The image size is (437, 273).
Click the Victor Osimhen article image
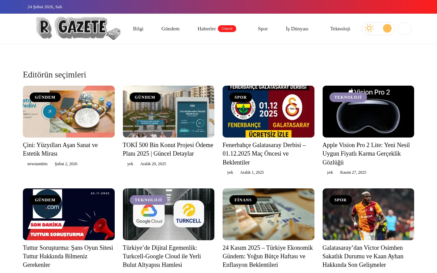(x=368, y=214)
